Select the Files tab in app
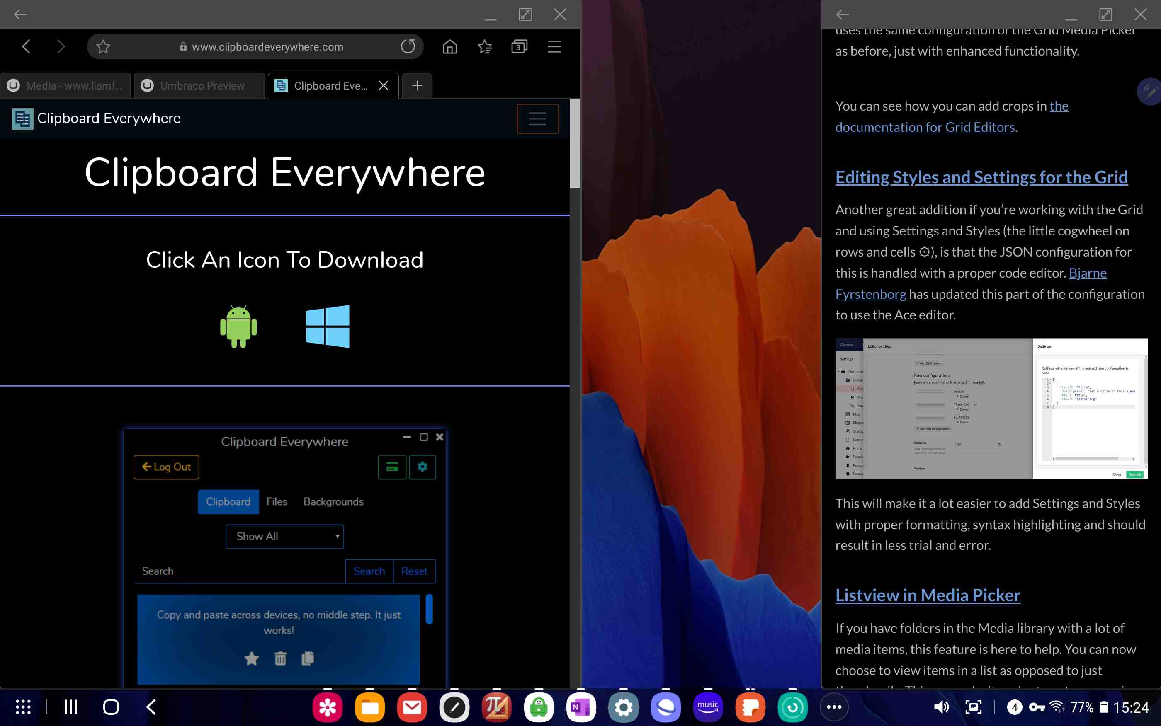The image size is (1161, 726). point(277,501)
